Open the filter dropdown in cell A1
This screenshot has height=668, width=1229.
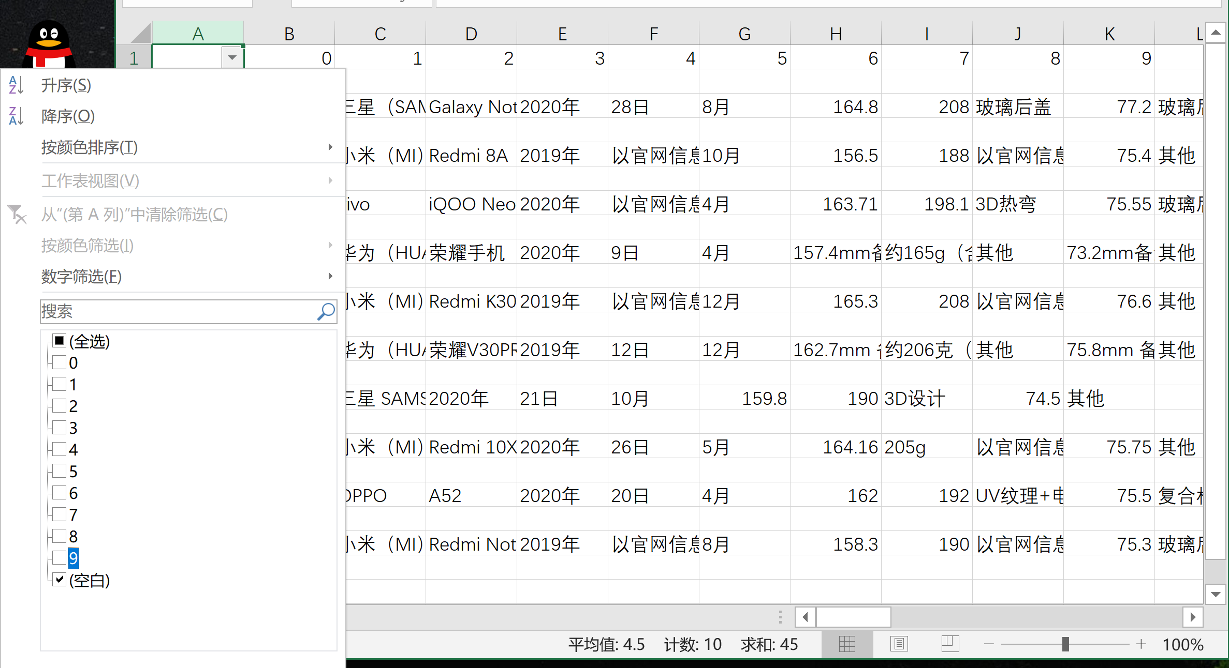pyautogui.click(x=232, y=57)
